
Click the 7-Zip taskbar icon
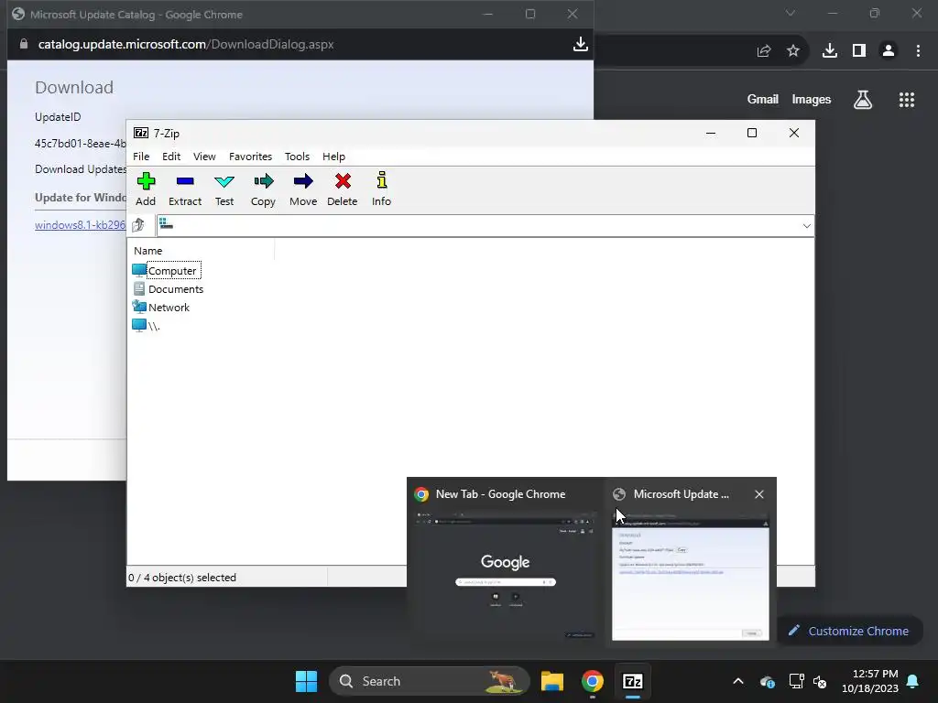(632, 681)
